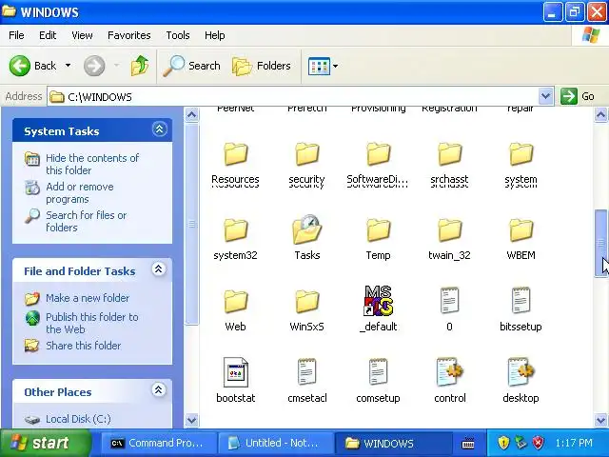609x457 pixels.
Task: Click file list scrollbar down arrow
Action: pos(600,420)
